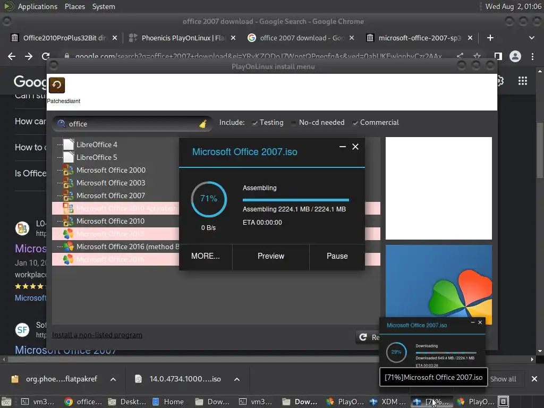Select LibreOffice 4 in the list
544x408 pixels.
pyautogui.click(x=97, y=144)
